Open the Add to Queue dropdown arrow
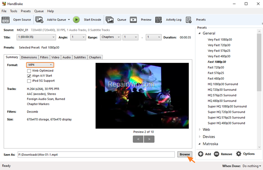This screenshot has width=263, height=170. [x=69, y=20]
